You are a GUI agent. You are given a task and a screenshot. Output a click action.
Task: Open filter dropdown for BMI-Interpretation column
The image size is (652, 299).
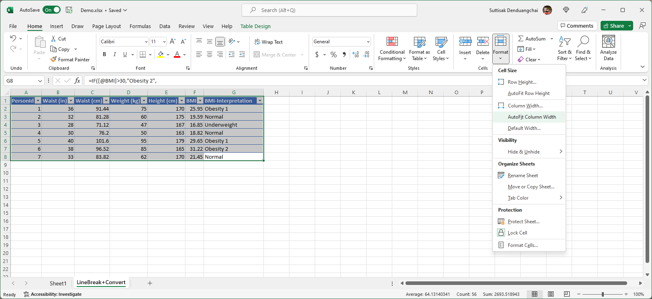pyautogui.click(x=260, y=101)
